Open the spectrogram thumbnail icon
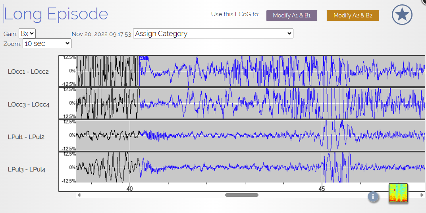Screen dimensions: 426x213 coord(398,193)
